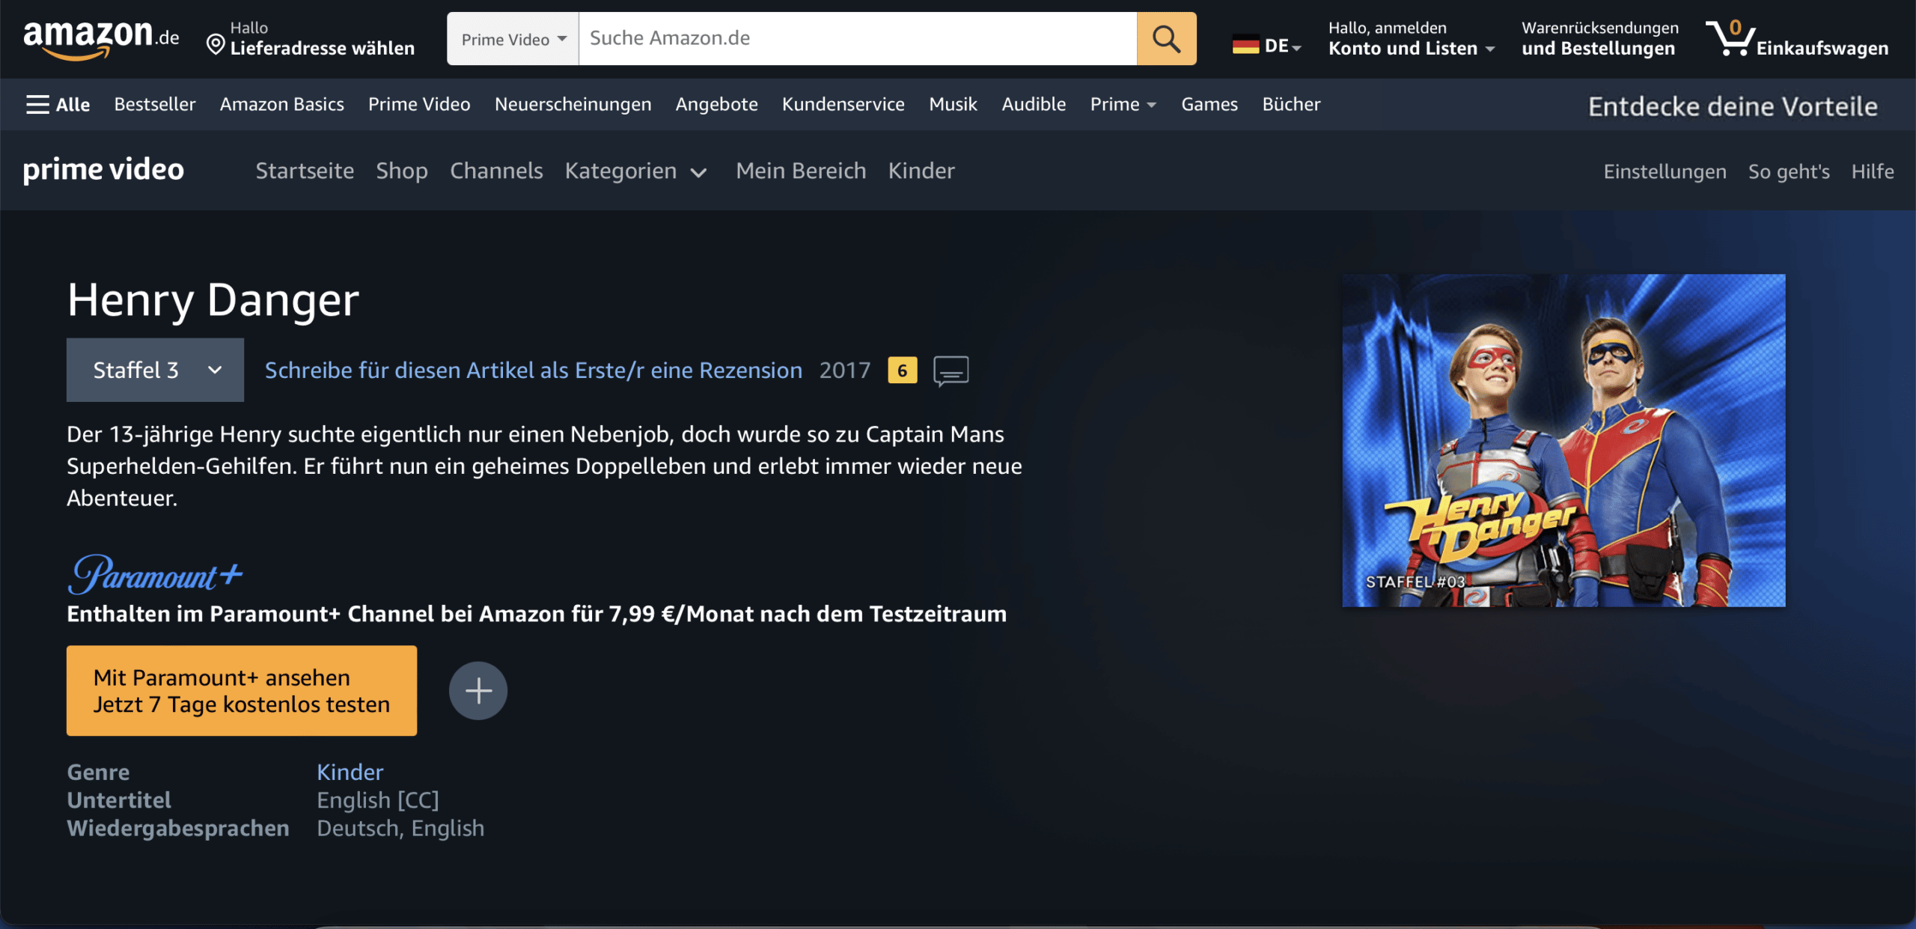Expand the Prime nav dropdown
This screenshot has height=929, width=1916.
(1123, 104)
